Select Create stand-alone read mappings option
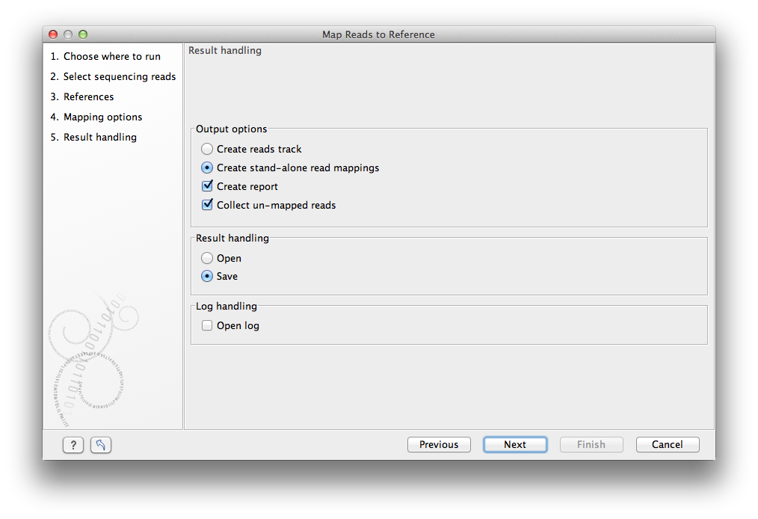The width and height of the screenshot is (758, 519). pos(206,168)
